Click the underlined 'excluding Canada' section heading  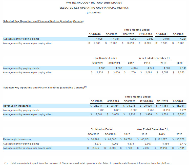pos(43,88)
